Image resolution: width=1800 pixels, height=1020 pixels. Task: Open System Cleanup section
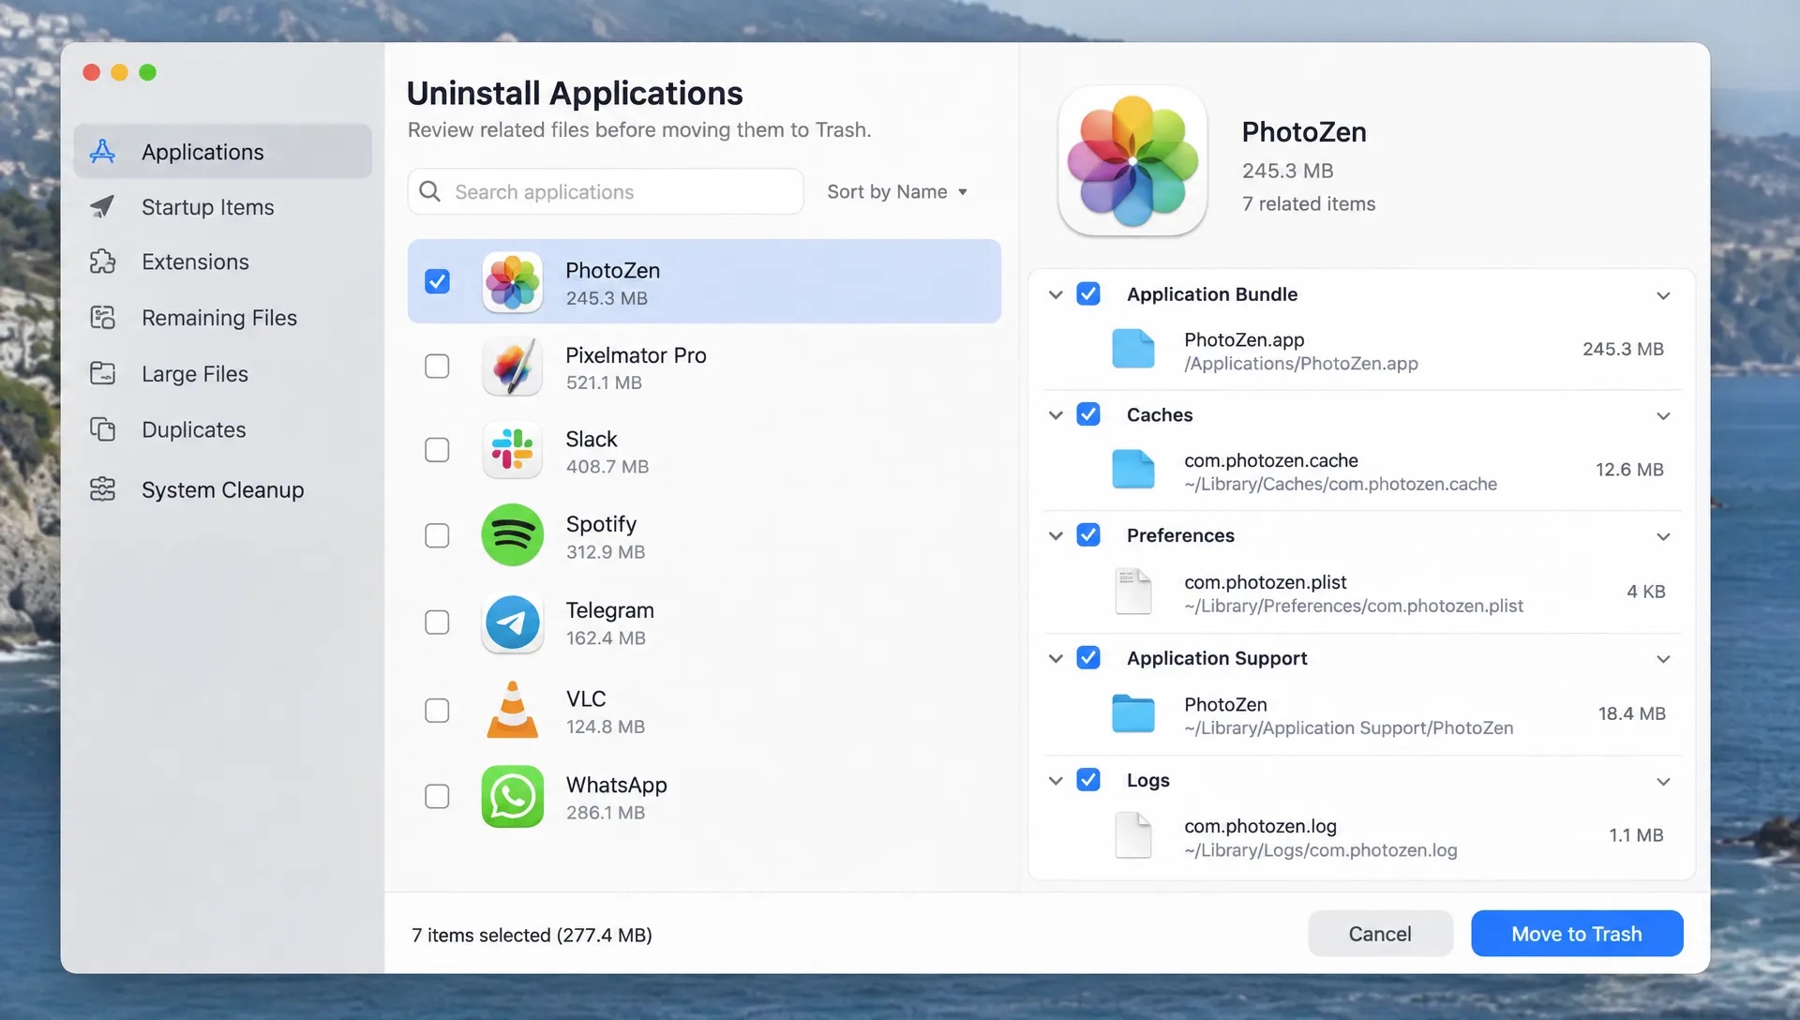click(x=223, y=489)
